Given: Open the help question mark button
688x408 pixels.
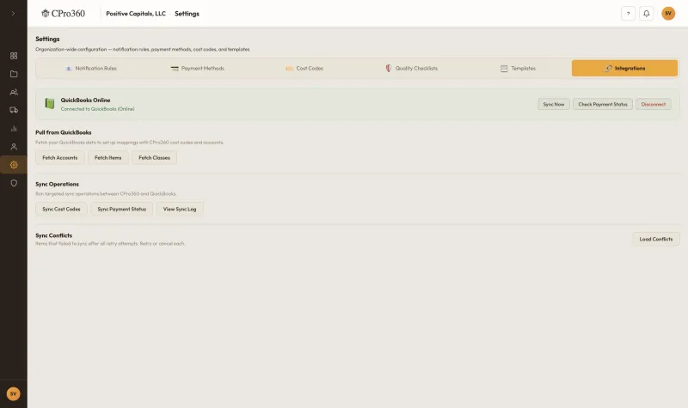Looking at the screenshot, I should 628,14.
